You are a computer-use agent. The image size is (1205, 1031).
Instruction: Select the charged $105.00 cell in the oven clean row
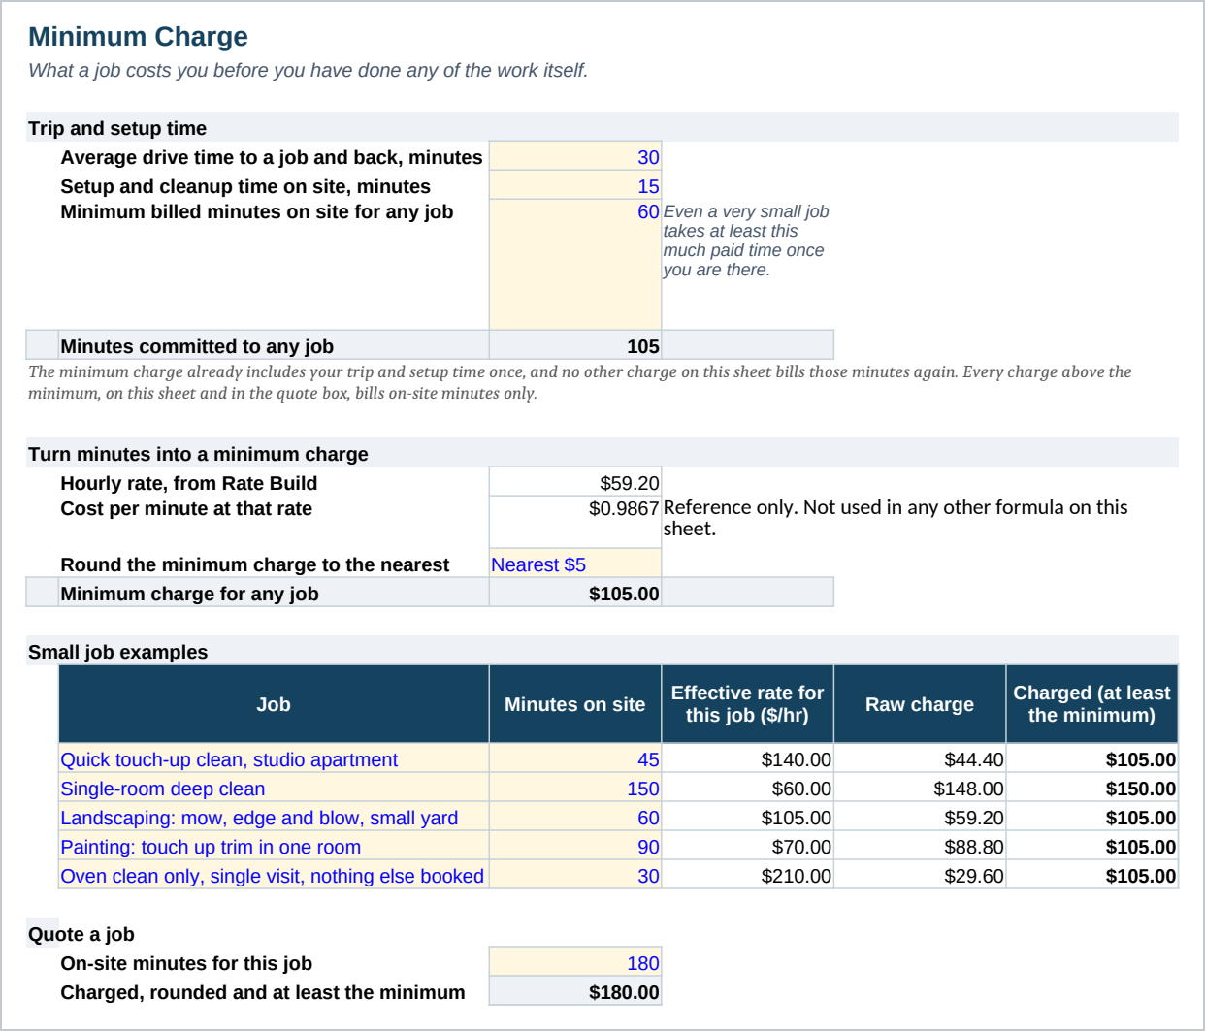[x=1092, y=875]
